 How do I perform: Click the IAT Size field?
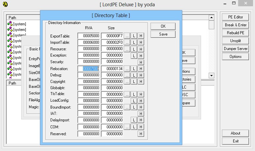pyautogui.click(x=112, y=113)
